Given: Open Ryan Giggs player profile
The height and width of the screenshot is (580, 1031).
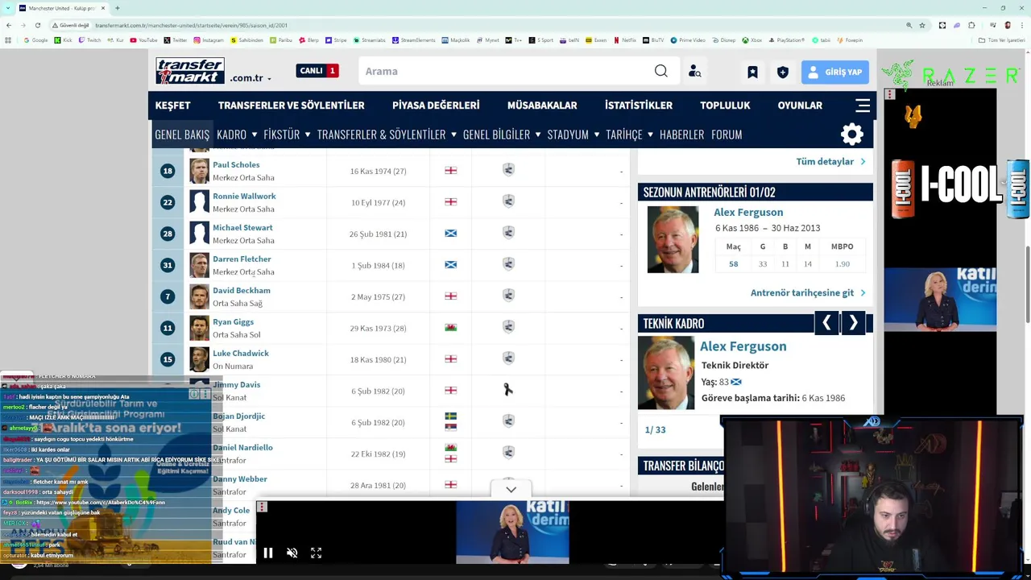Looking at the screenshot, I should [x=233, y=321].
